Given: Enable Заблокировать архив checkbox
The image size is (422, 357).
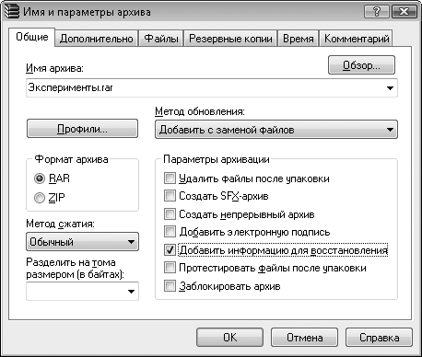Looking at the screenshot, I should tap(170, 286).
